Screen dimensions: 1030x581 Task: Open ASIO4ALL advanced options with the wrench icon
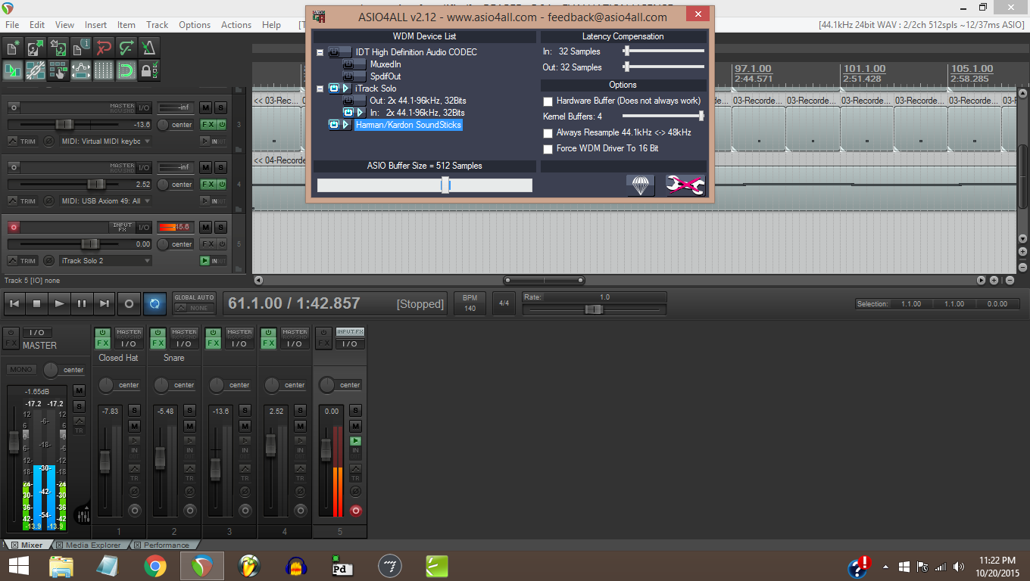(684, 184)
